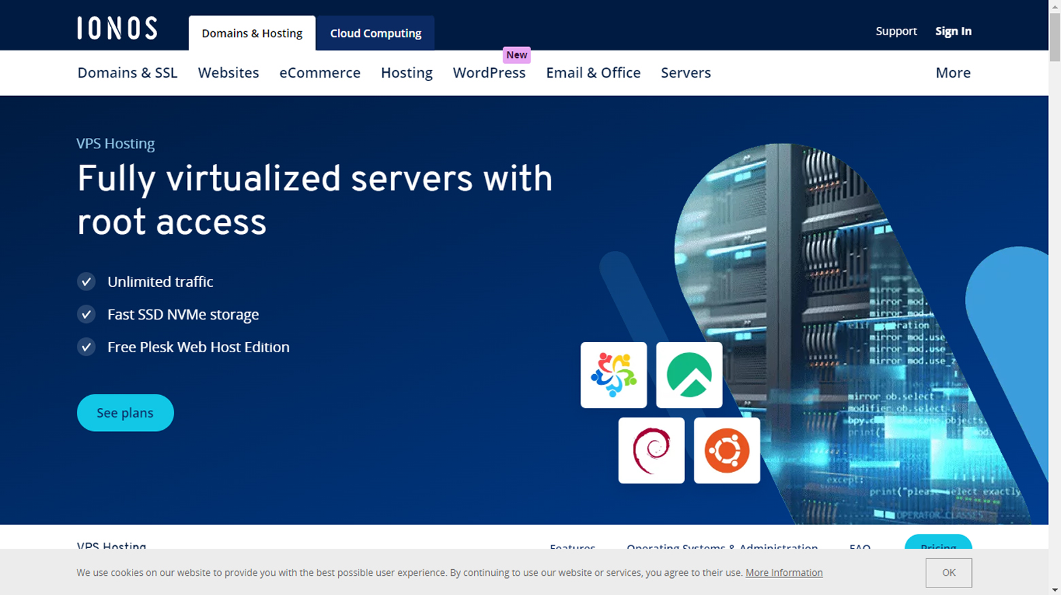Click checkmark icon beside Fast SSD NVMe storage
The image size is (1061, 595).
86,314
